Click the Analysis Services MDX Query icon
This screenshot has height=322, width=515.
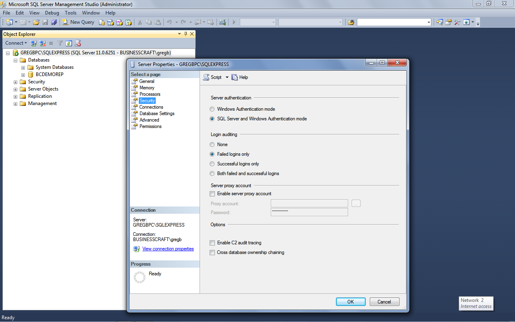point(111,22)
